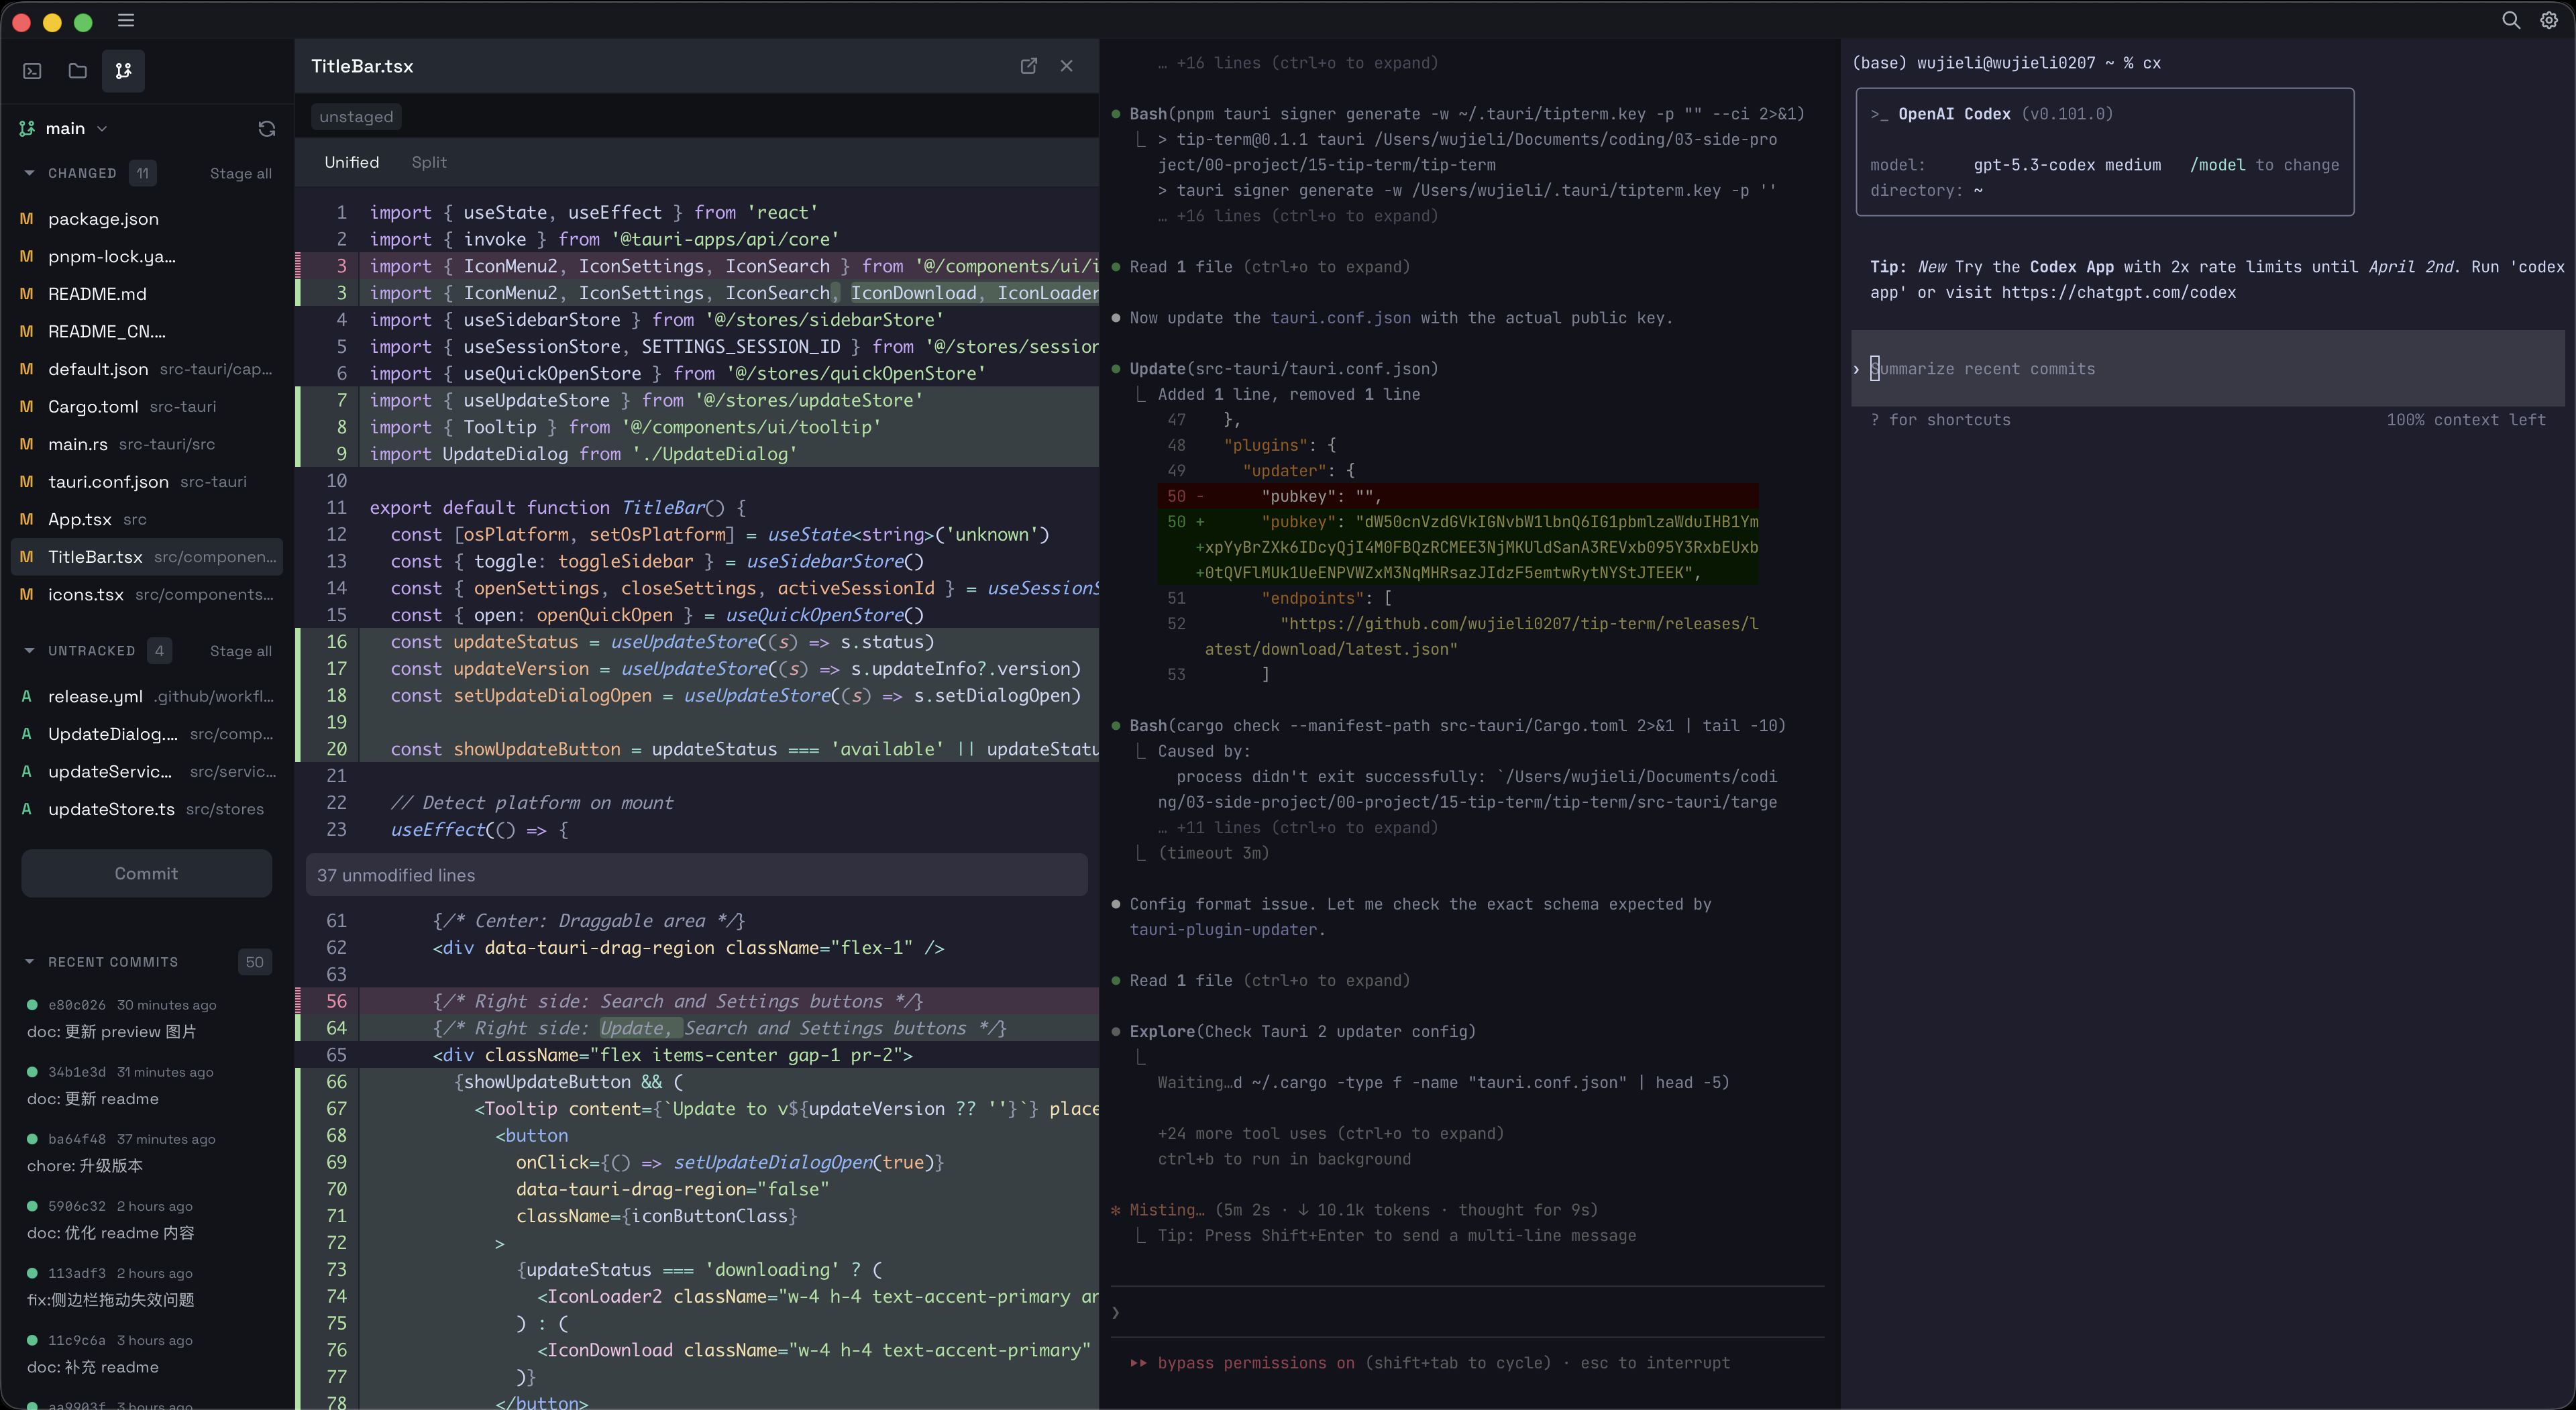Refresh the git status
Screen dimensions: 2576x1410
tap(266, 129)
